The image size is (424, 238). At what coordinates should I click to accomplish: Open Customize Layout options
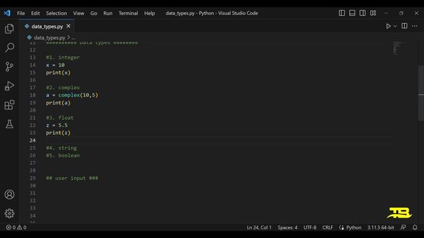(x=373, y=13)
